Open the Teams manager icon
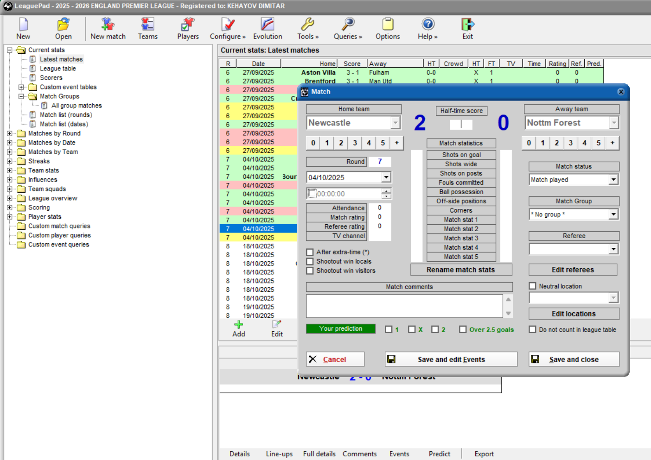The image size is (651, 460). (x=147, y=28)
